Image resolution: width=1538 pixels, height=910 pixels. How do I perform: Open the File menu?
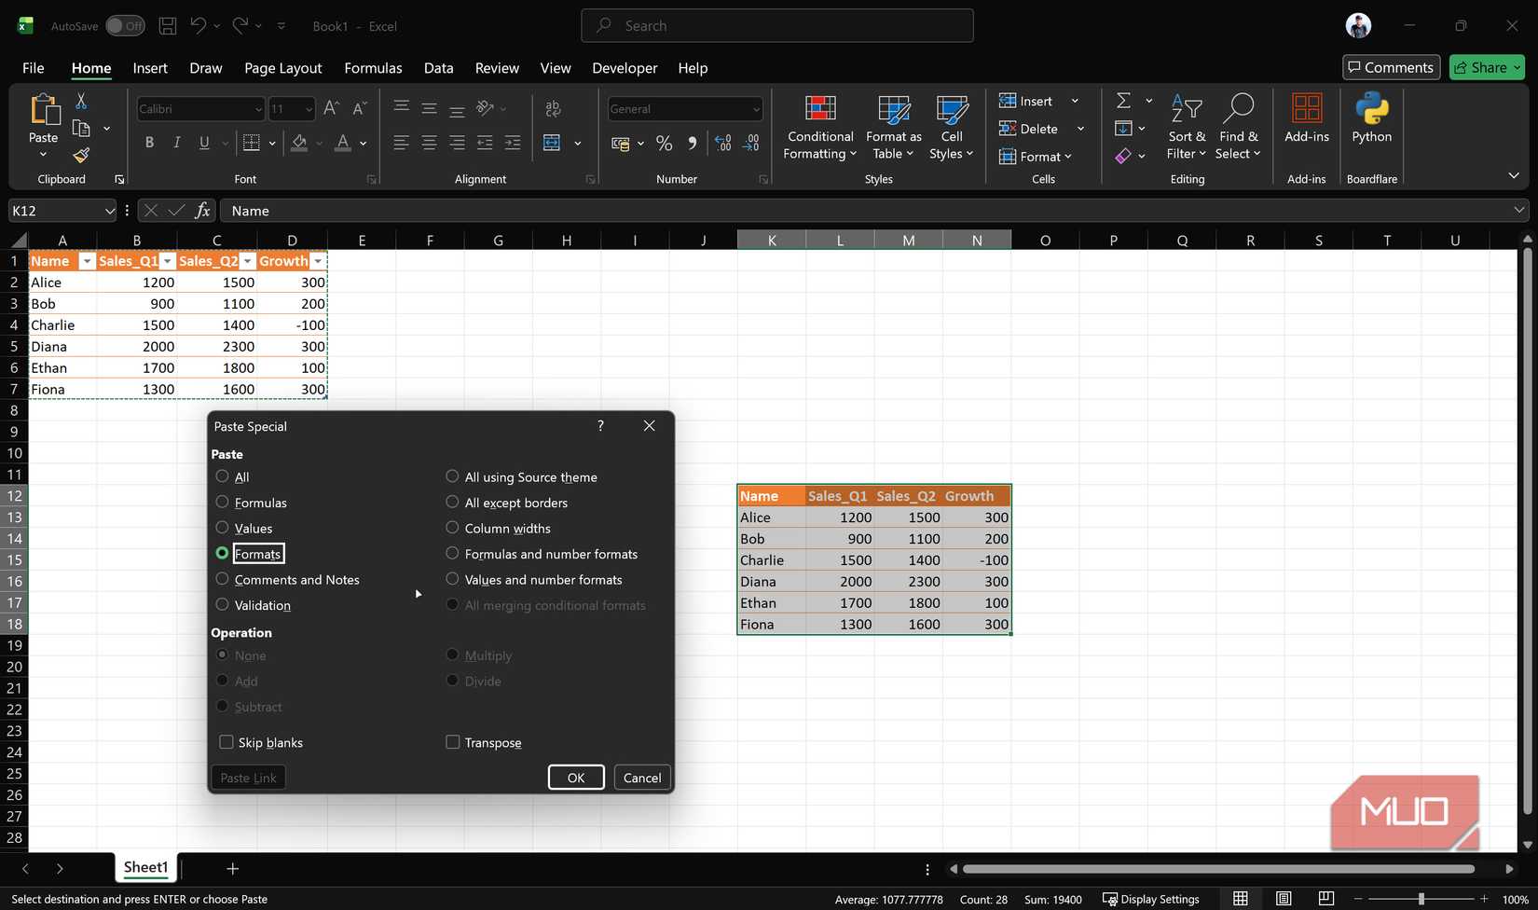click(x=34, y=68)
